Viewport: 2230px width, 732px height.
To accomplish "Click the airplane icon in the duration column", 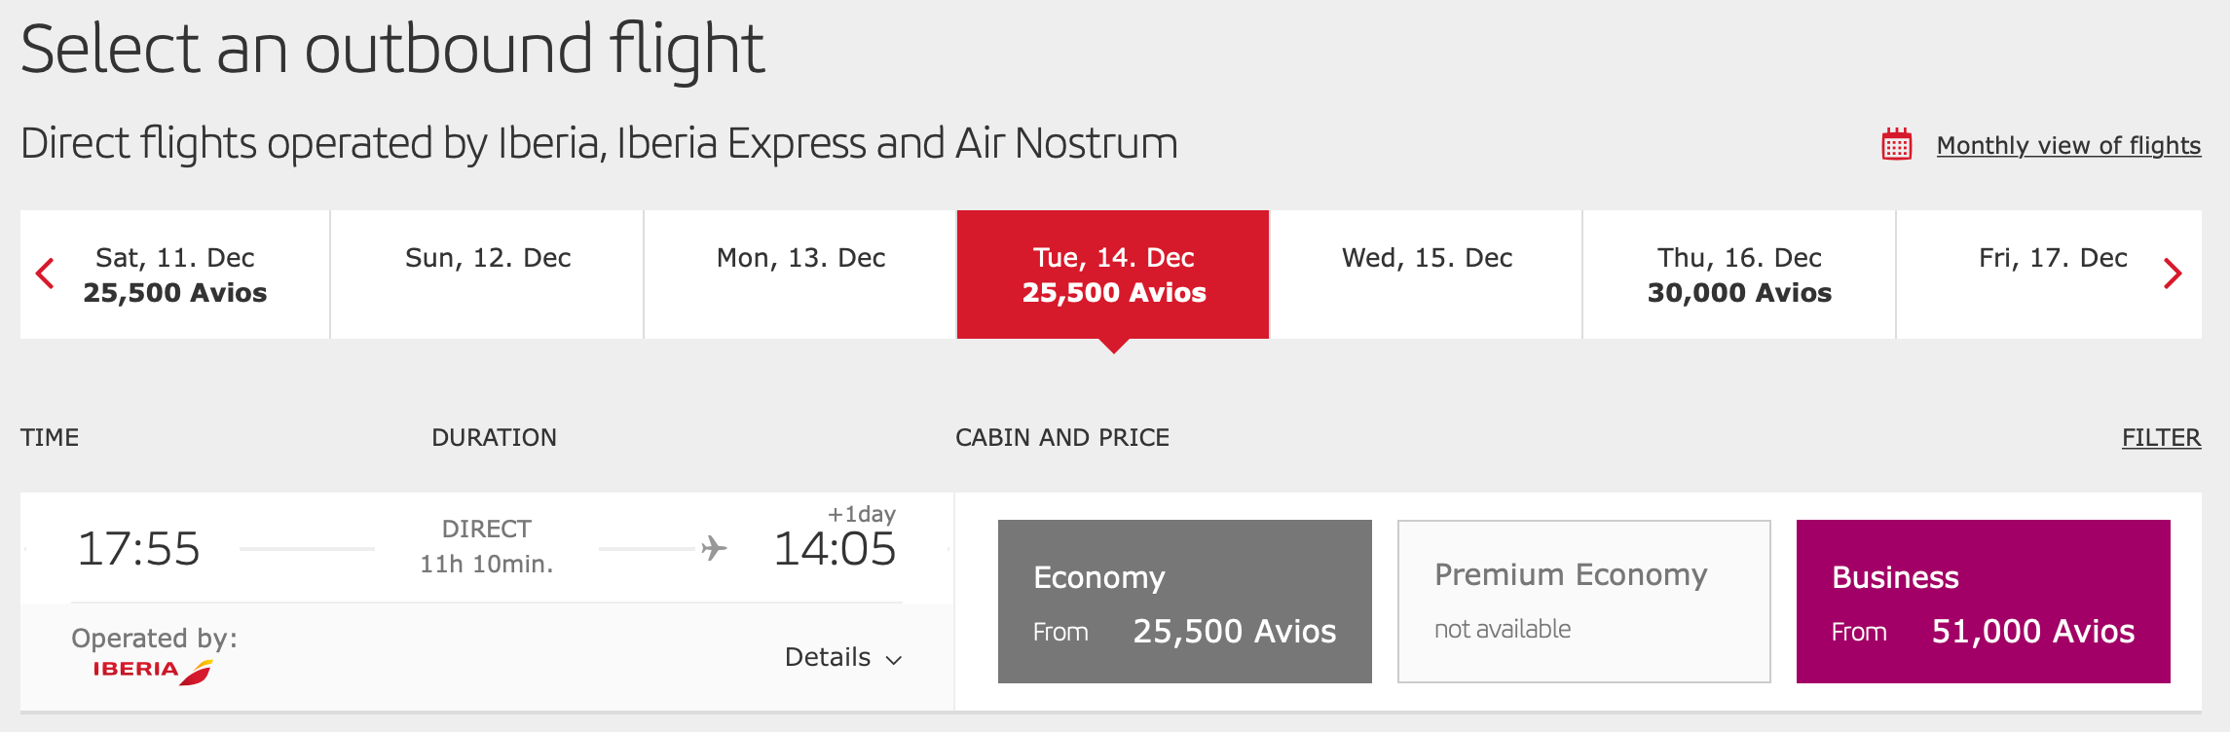I will pos(714,548).
